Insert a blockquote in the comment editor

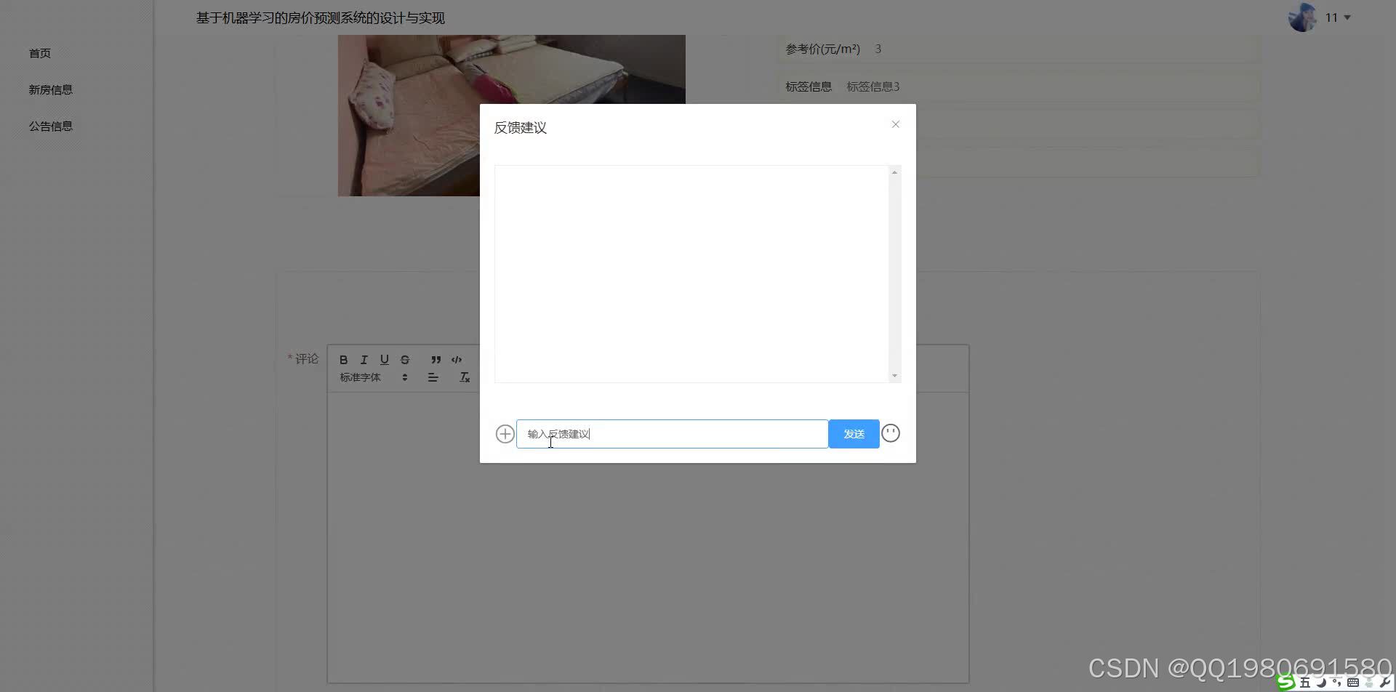436,360
